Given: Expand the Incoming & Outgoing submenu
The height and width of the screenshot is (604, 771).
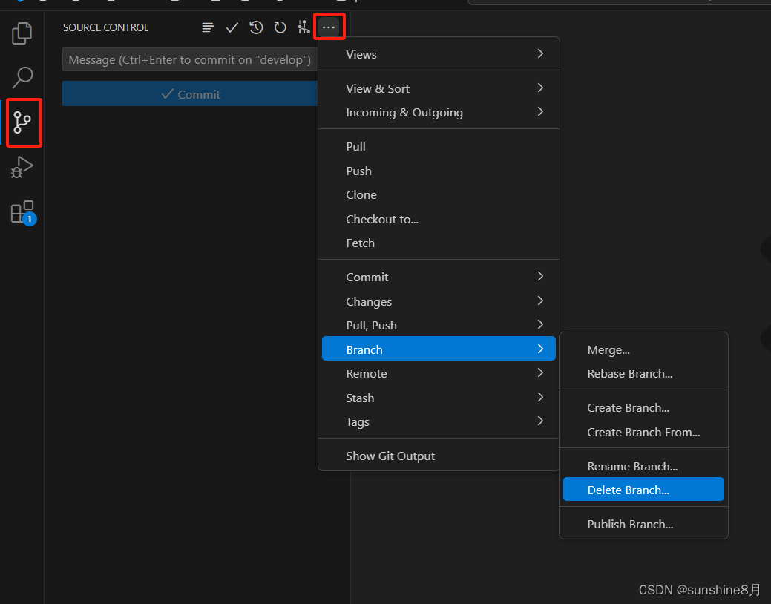Looking at the screenshot, I should pos(439,113).
